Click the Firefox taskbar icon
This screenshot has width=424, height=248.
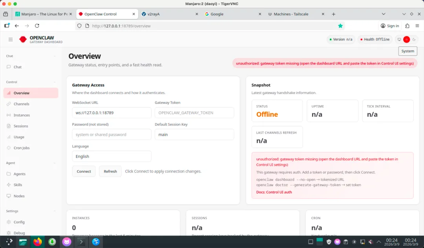[x=38, y=242]
